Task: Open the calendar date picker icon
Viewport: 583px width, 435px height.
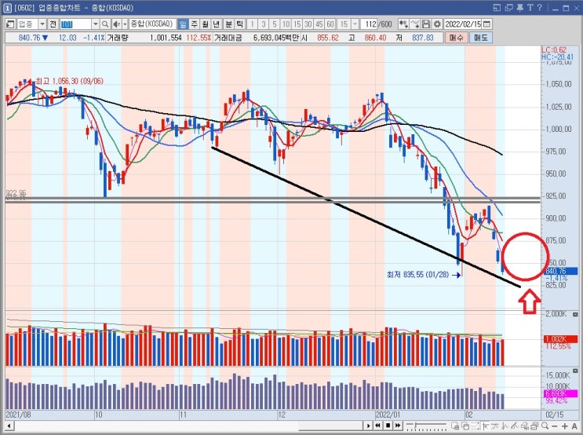Action: 486,24
